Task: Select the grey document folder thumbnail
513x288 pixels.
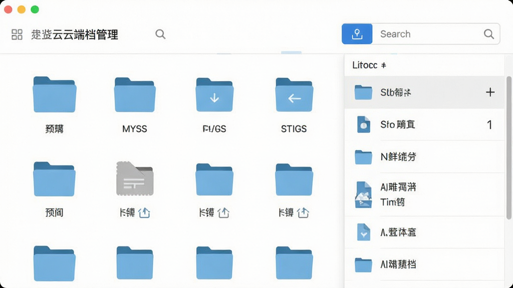Action: (x=135, y=178)
